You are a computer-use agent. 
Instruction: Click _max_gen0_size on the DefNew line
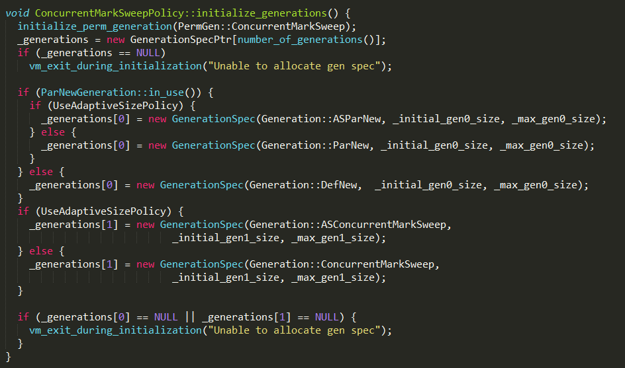[x=536, y=185]
